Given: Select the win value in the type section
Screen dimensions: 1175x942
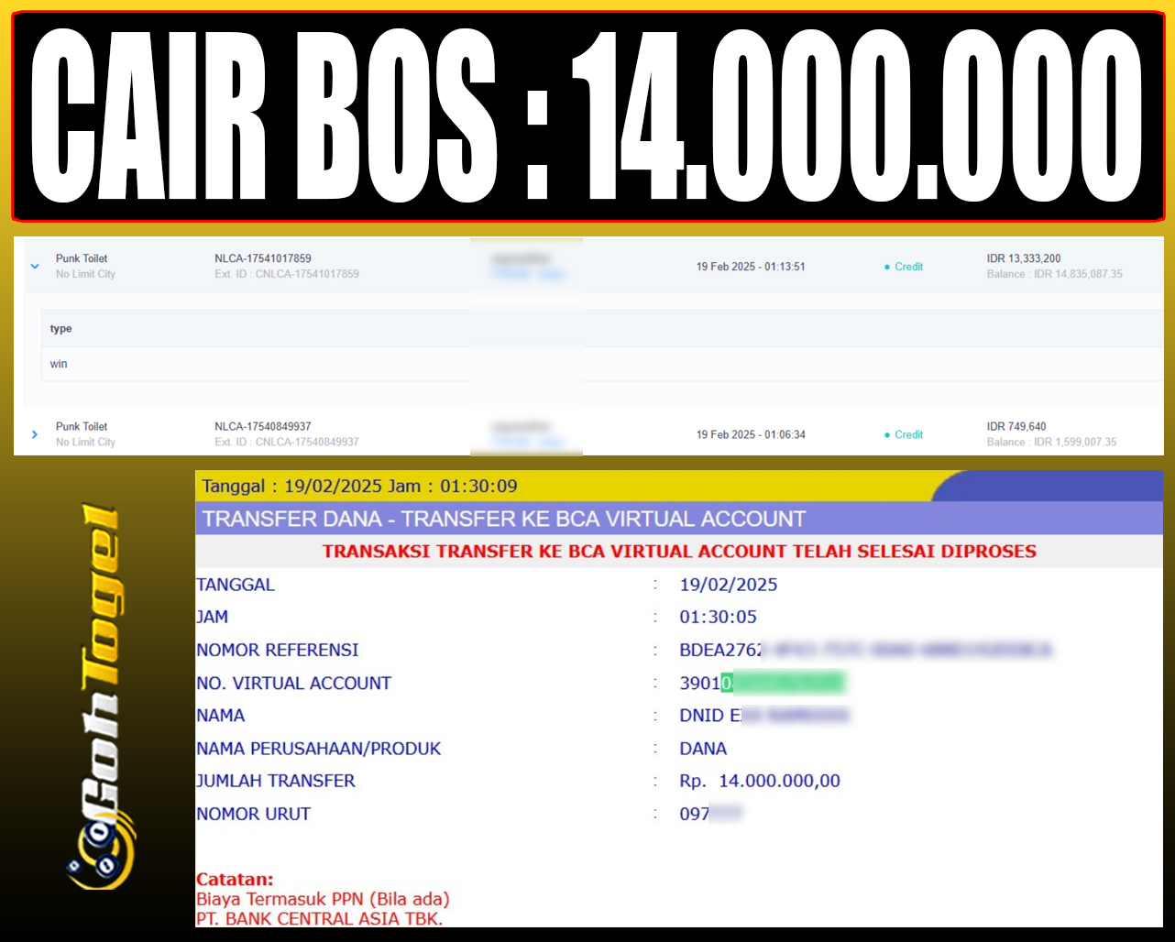Looking at the screenshot, I should pyautogui.click(x=59, y=364).
